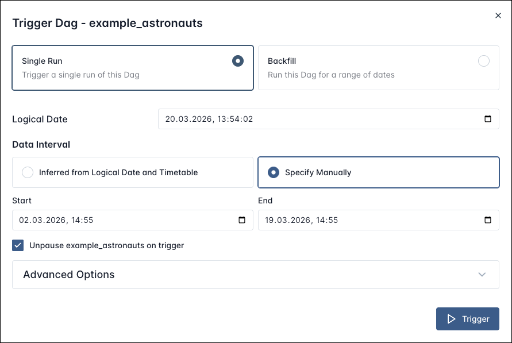This screenshot has height=343, width=512.
Task: Click the play icon inside Trigger button
Action: point(452,318)
